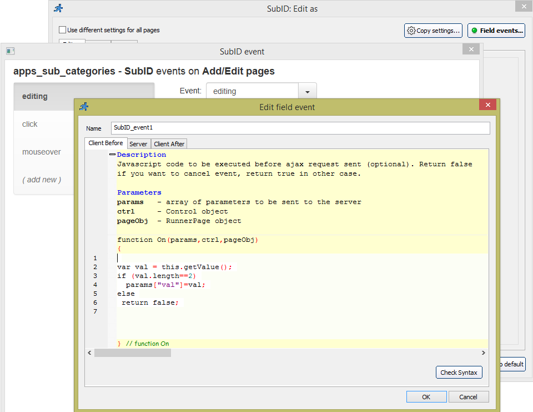Click the Check Syntax button
This screenshot has height=412, width=533.
[459, 372]
